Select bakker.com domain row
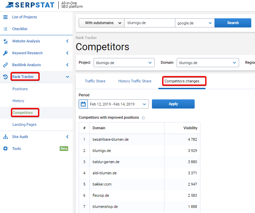 (102, 185)
